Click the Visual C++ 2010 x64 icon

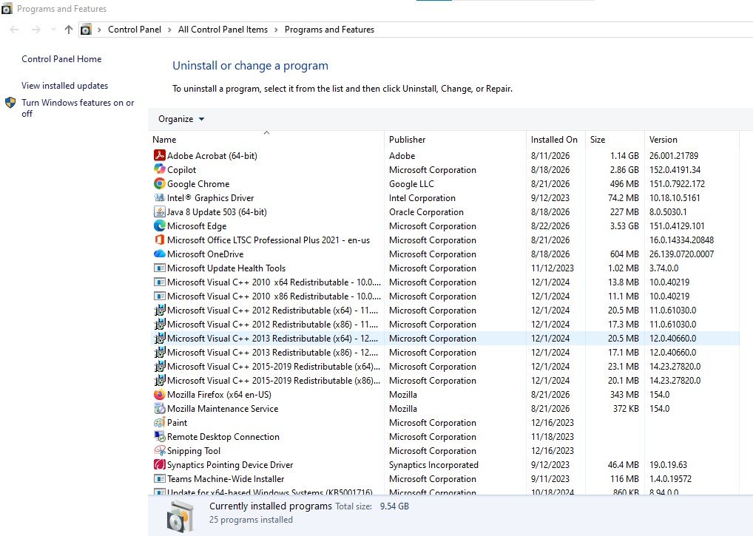pyautogui.click(x=160, y=282)
